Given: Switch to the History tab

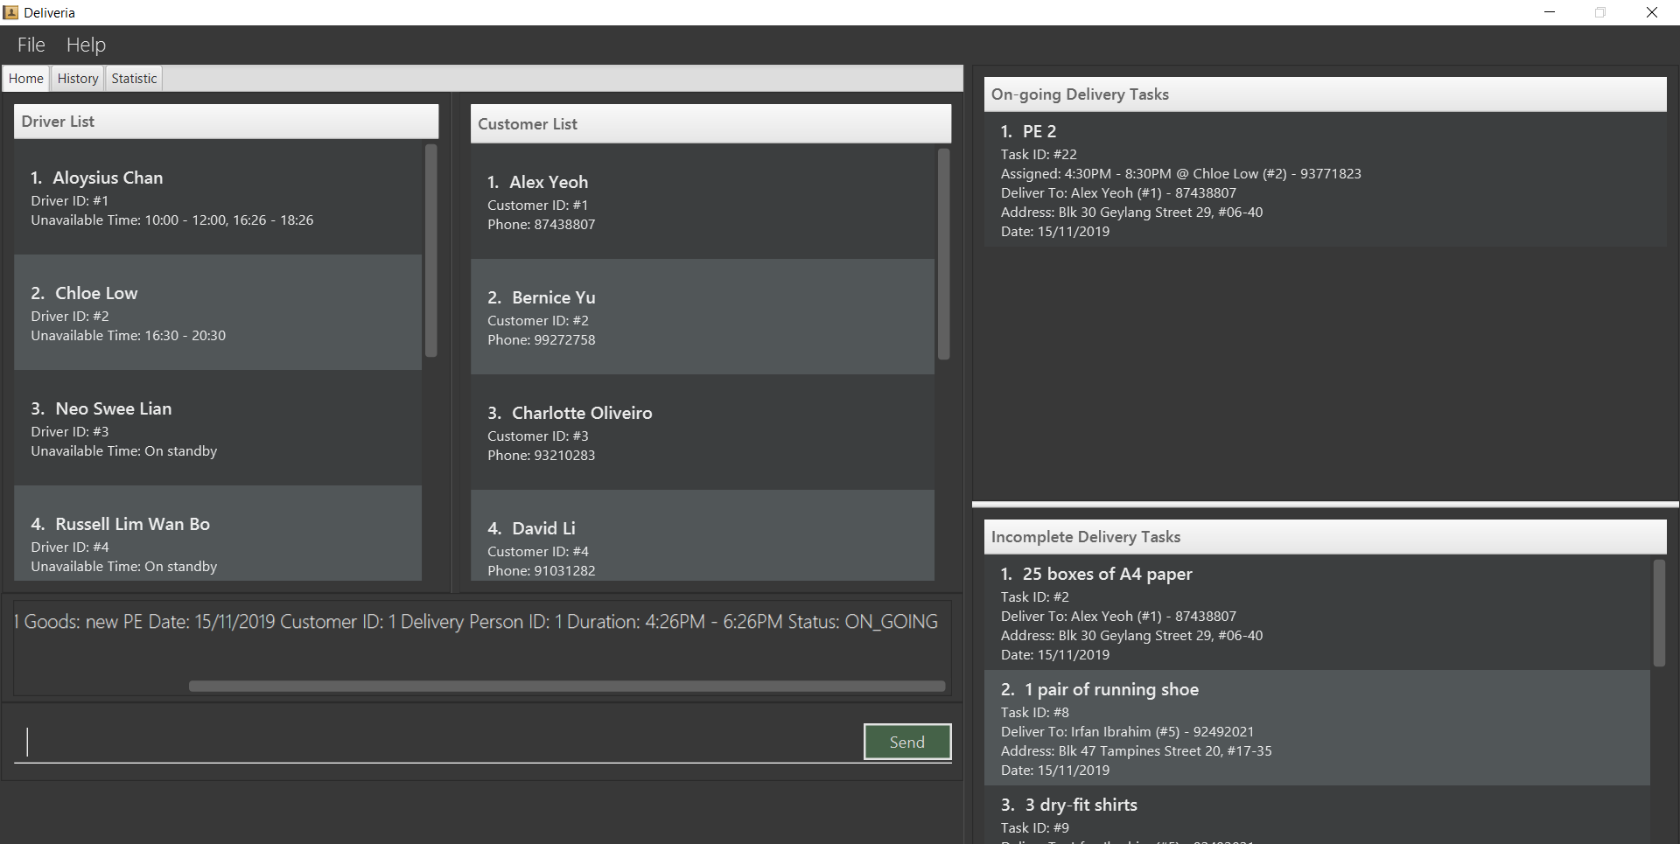Looking at the screenshot, I should 78,79.
